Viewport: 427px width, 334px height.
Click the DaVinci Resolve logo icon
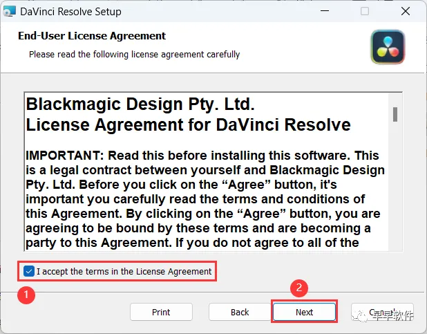coord(388,47)
